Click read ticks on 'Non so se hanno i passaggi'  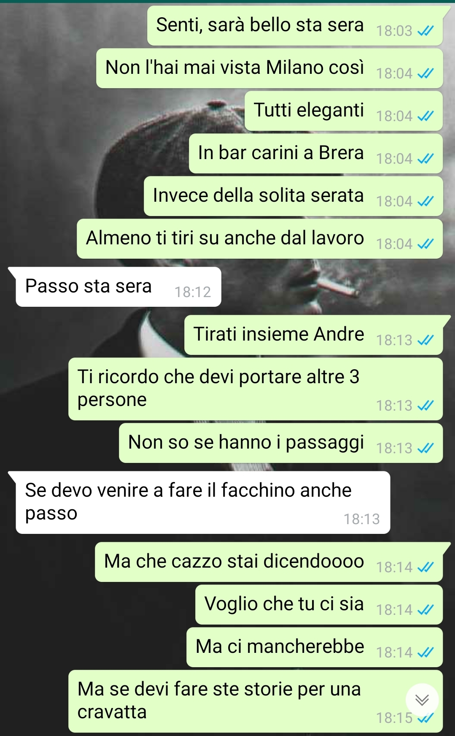[425, 448]
